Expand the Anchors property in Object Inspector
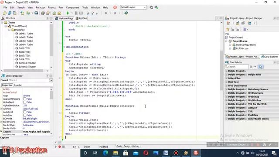Image resolution: width=279 pixels, height=157 pixels. click(1, 109)
